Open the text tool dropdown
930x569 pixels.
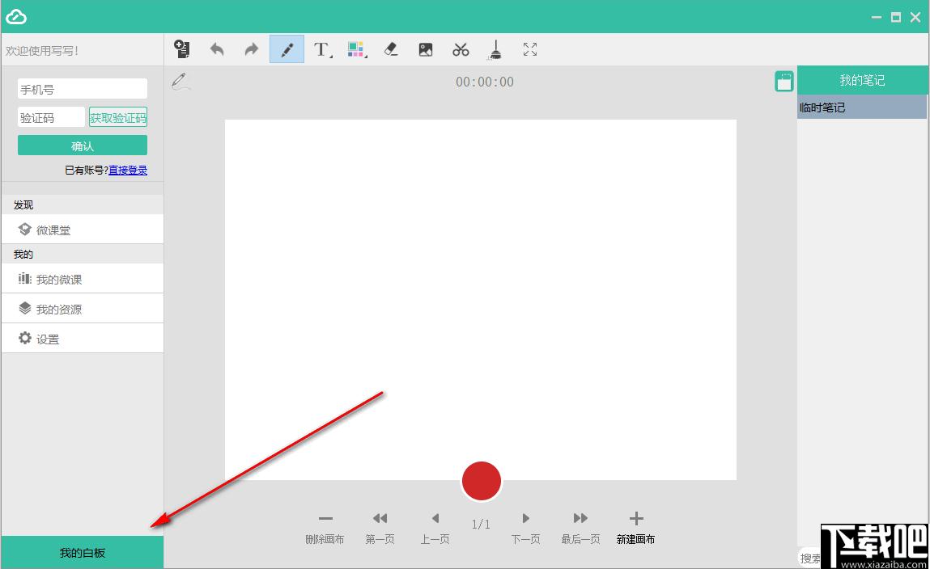[322, 49]
